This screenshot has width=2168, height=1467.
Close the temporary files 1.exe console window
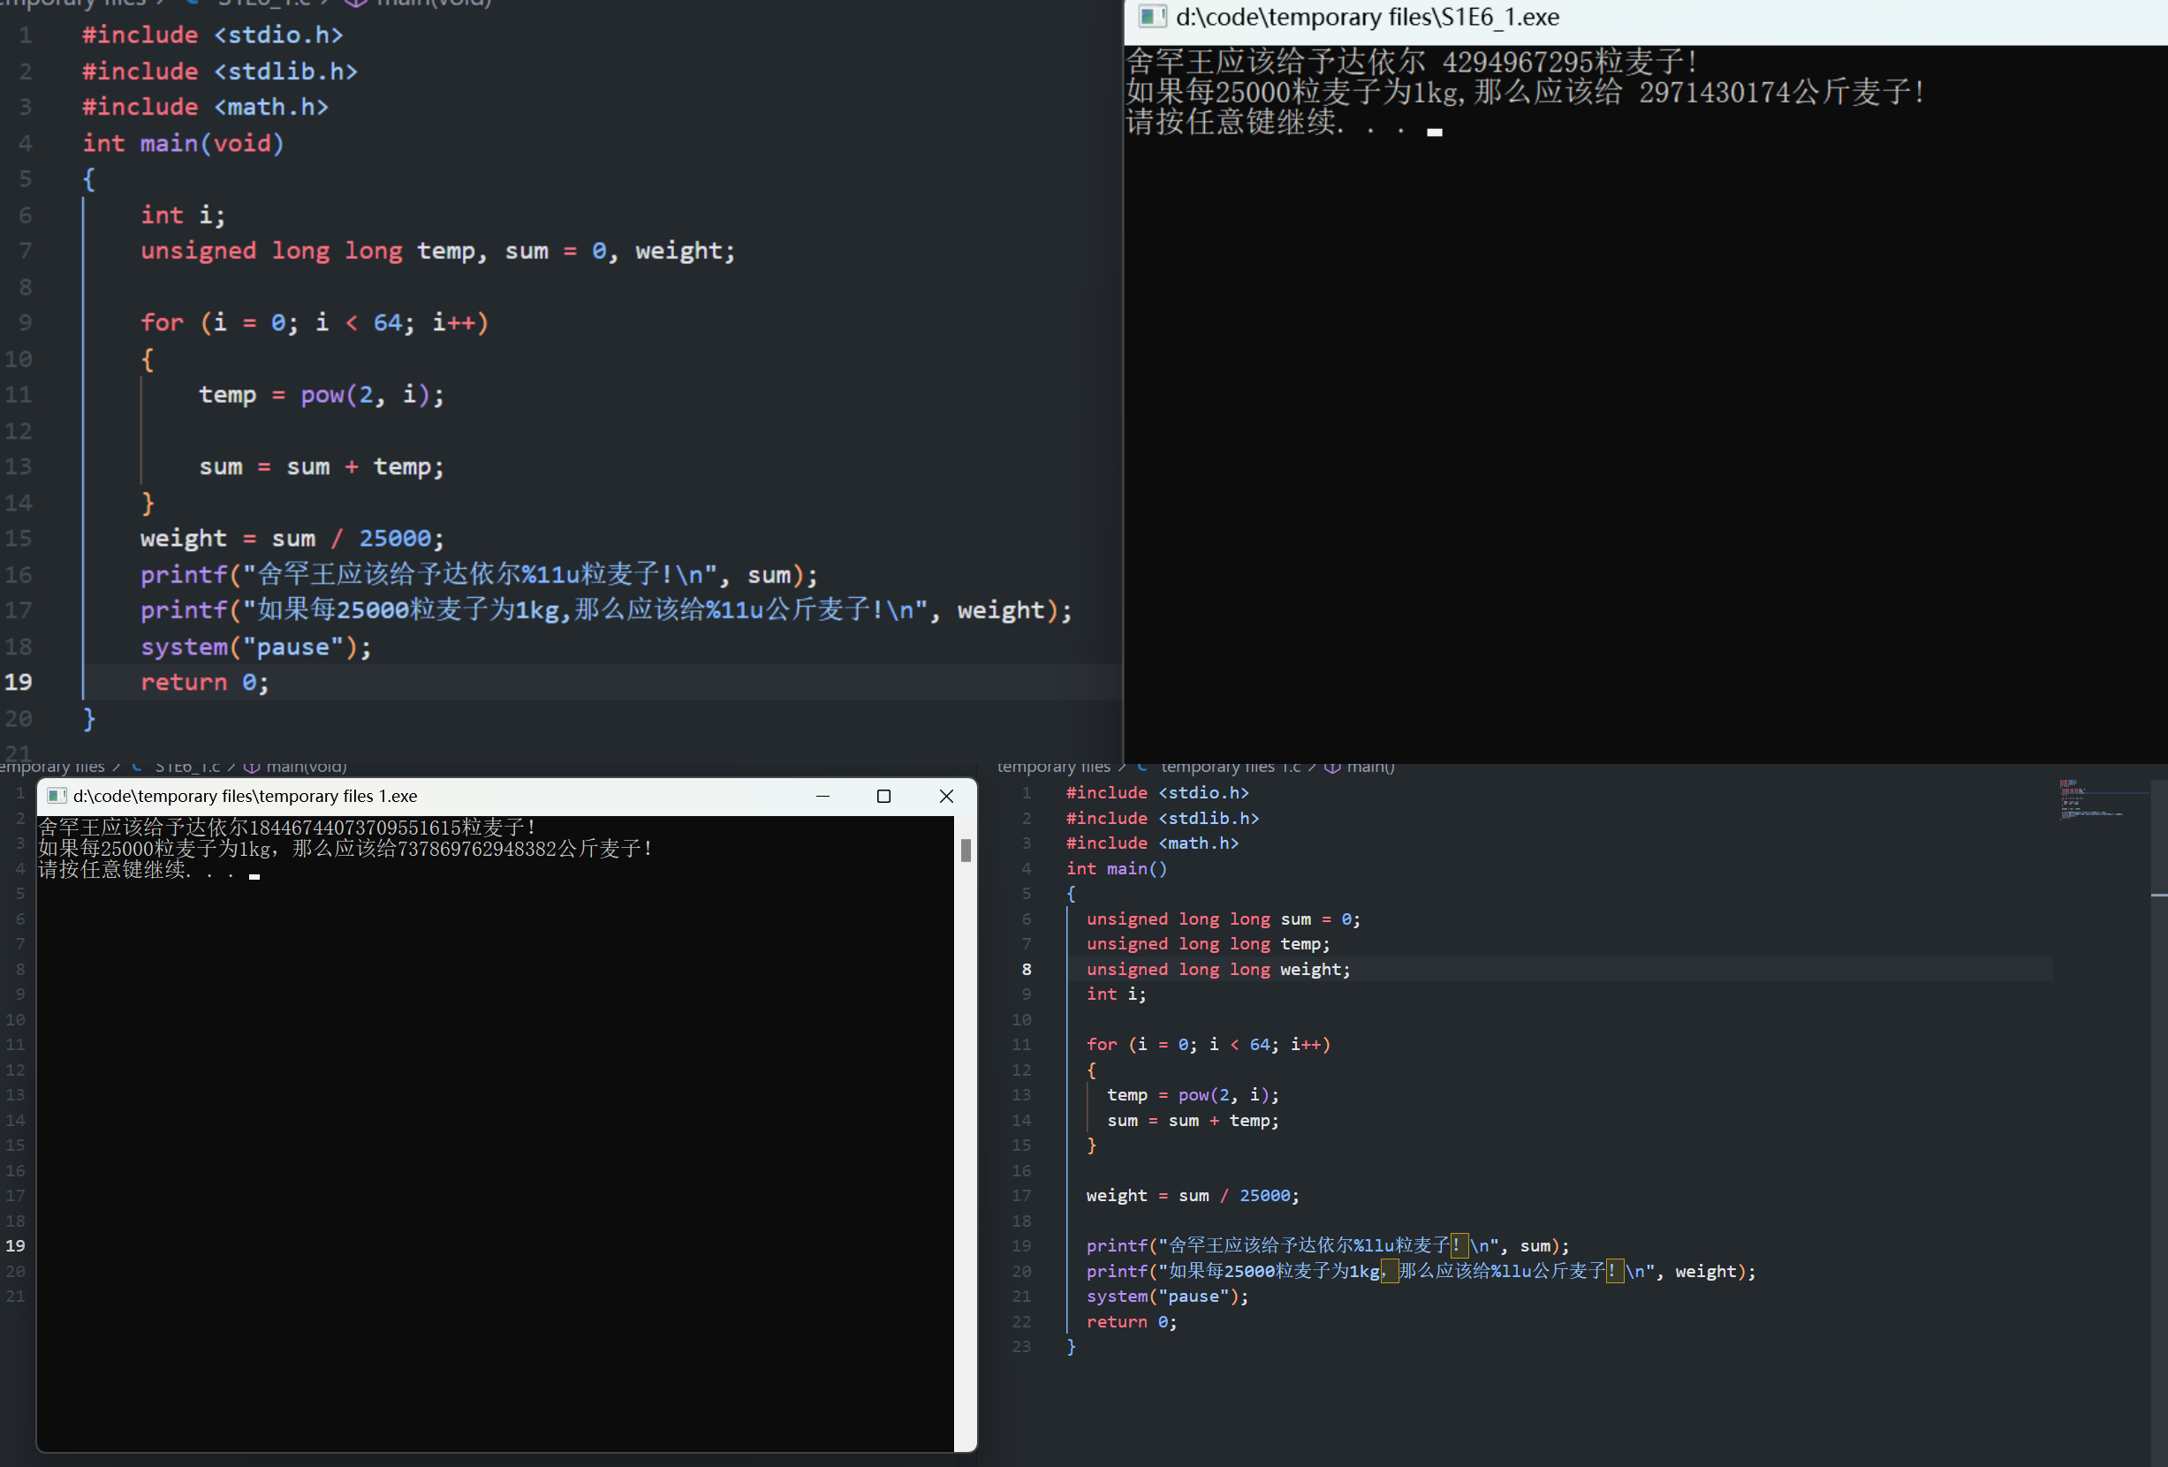click(x=946, y=796)
